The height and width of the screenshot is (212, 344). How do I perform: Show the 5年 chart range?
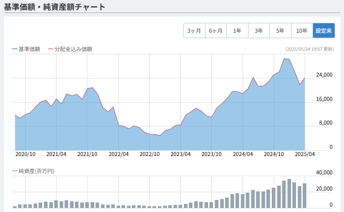coord(280,30)
